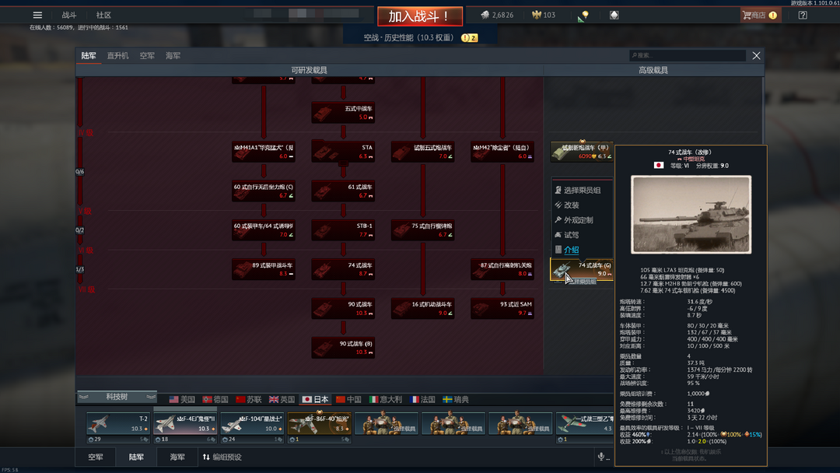This screenshot has width=840, height=473.
Task: Select the M41A1 vehicle card
Action: tap(263, 152)
